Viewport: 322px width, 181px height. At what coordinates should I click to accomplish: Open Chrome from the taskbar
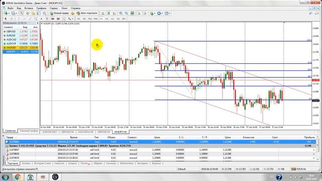(x=18, y=177)
